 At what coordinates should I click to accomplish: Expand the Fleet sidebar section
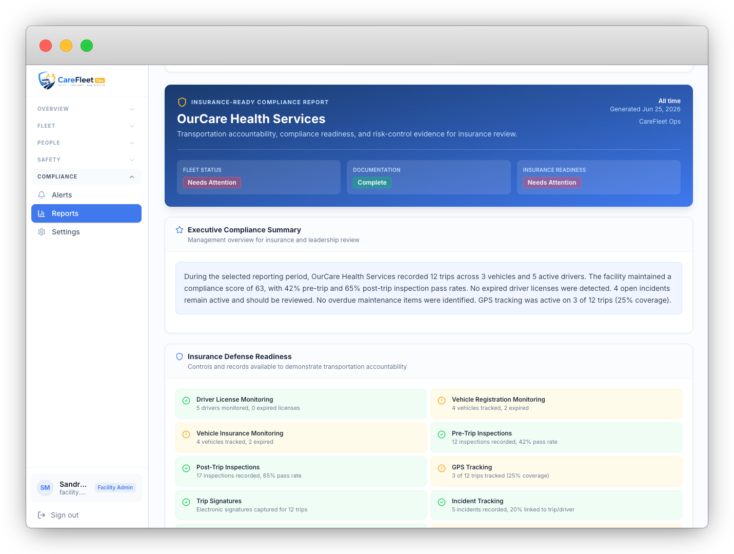tap(86, 126)
